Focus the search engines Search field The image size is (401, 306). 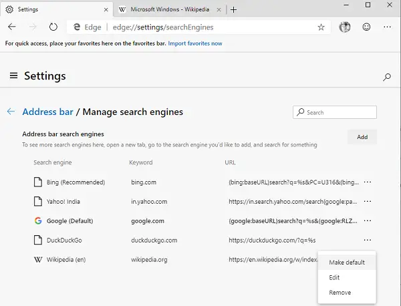coord(335,112)
